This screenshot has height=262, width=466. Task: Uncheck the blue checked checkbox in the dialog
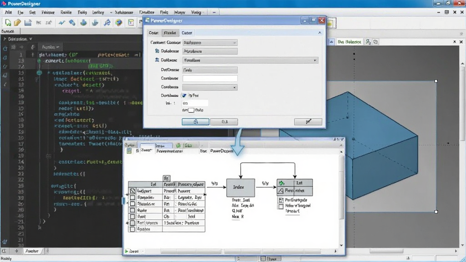[x=184, y=96]
